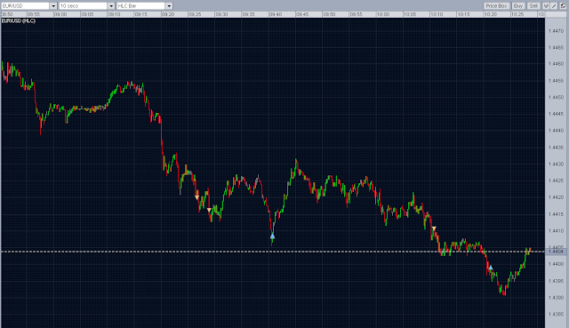Viewport: 569px width, 328px height.
Task: Select the orange sell marker near 10:10
Action: click(434, 228)
